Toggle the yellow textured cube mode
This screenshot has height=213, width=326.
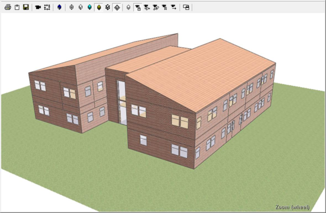click(x=99, y=7)
